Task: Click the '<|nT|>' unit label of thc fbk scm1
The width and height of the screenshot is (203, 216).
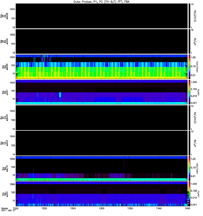Action: coord(199,194)
